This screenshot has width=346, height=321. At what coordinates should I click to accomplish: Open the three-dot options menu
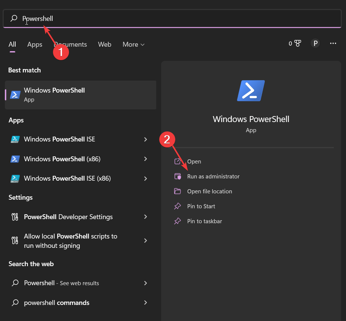click(333, 43)
